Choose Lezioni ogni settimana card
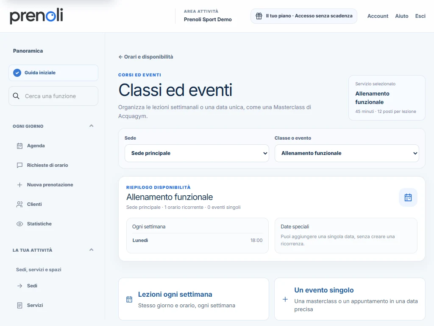This screenshot has width=434, height=326. point(193,299)
